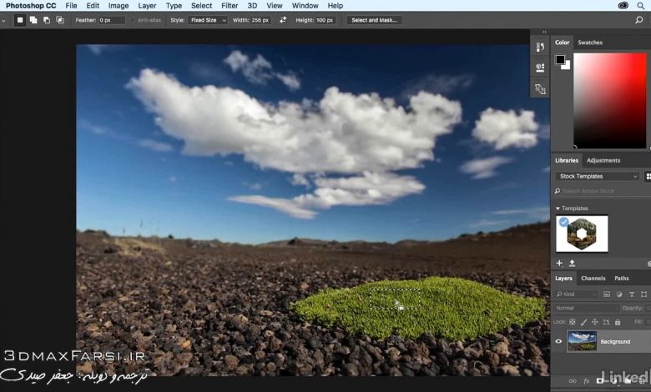The image size is (651, 392).
Task: Open the Filter menu
Action: pos(230,6)
